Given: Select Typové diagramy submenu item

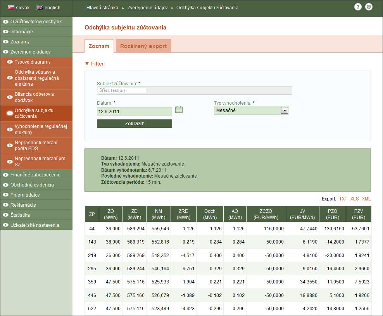Looking at the screenshot, I should coord(36,62).
